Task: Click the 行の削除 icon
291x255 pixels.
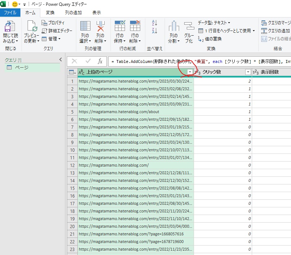Action: [135, 26]
